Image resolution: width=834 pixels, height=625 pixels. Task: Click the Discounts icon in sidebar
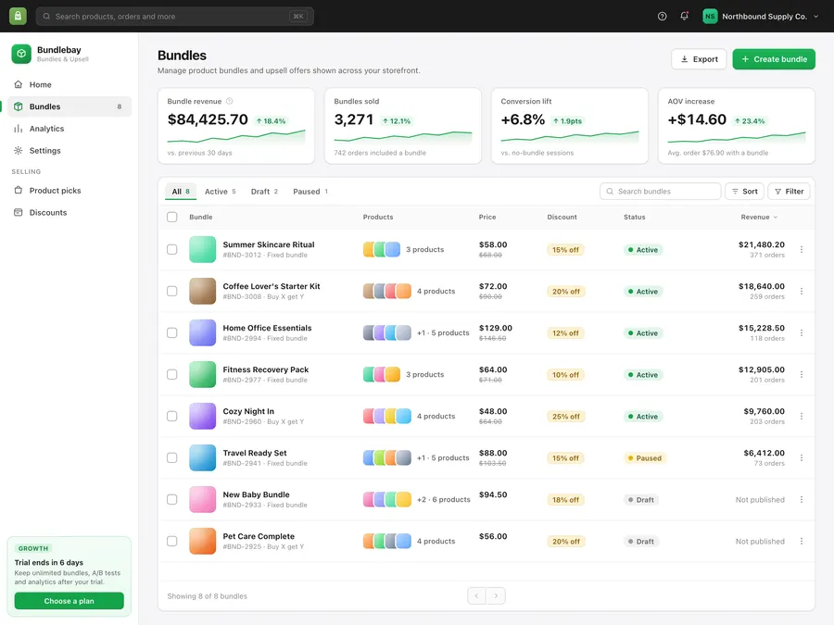[x=19, y=213]
